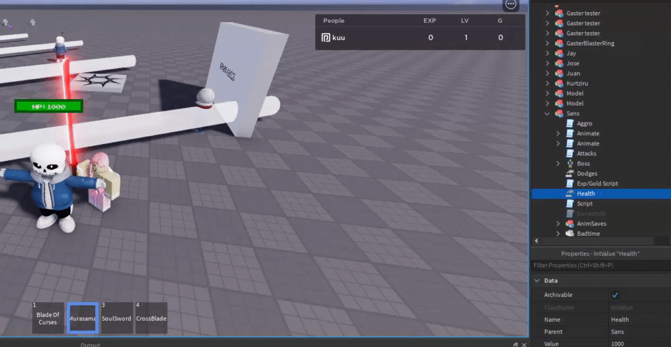
Task: Click the LV column header
Action: click(x=465, y=21)
